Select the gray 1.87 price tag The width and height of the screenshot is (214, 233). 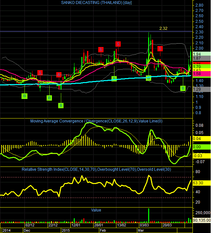tap(202, 58)
